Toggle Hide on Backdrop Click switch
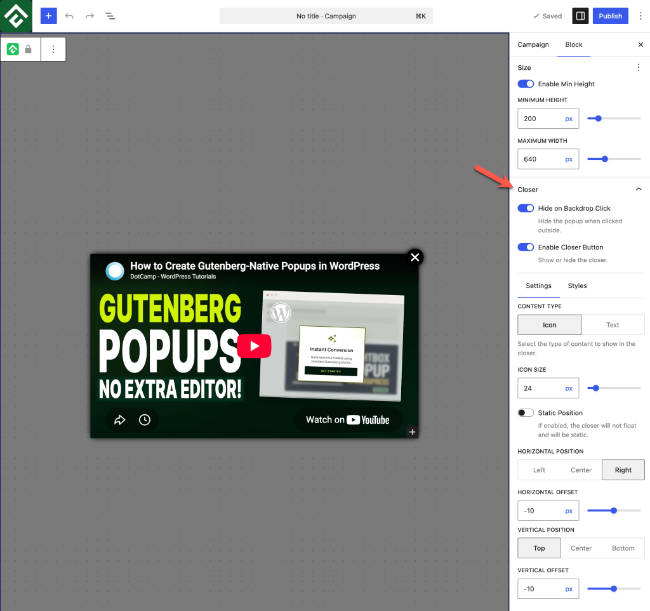The image size is (650, 611). 526,208
